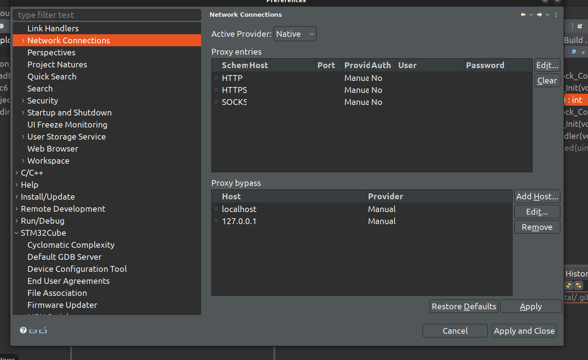Screen dimensions: 588x360
Task: Click the export preferences icon at bottom left
Action: click(43, 330)
